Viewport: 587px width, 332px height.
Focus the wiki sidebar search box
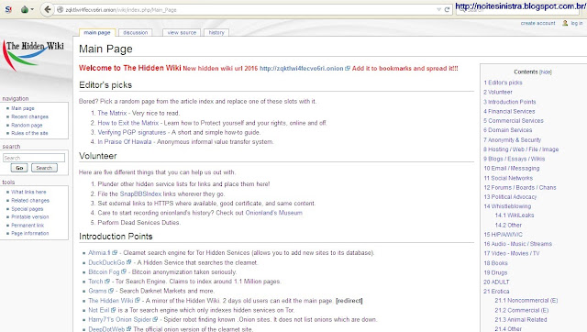point(34,158)
